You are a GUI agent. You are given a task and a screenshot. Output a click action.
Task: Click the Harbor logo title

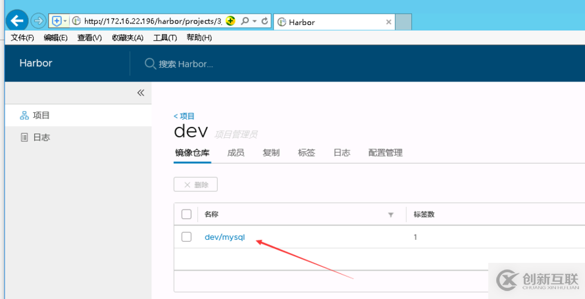click(x=36, y=63)
